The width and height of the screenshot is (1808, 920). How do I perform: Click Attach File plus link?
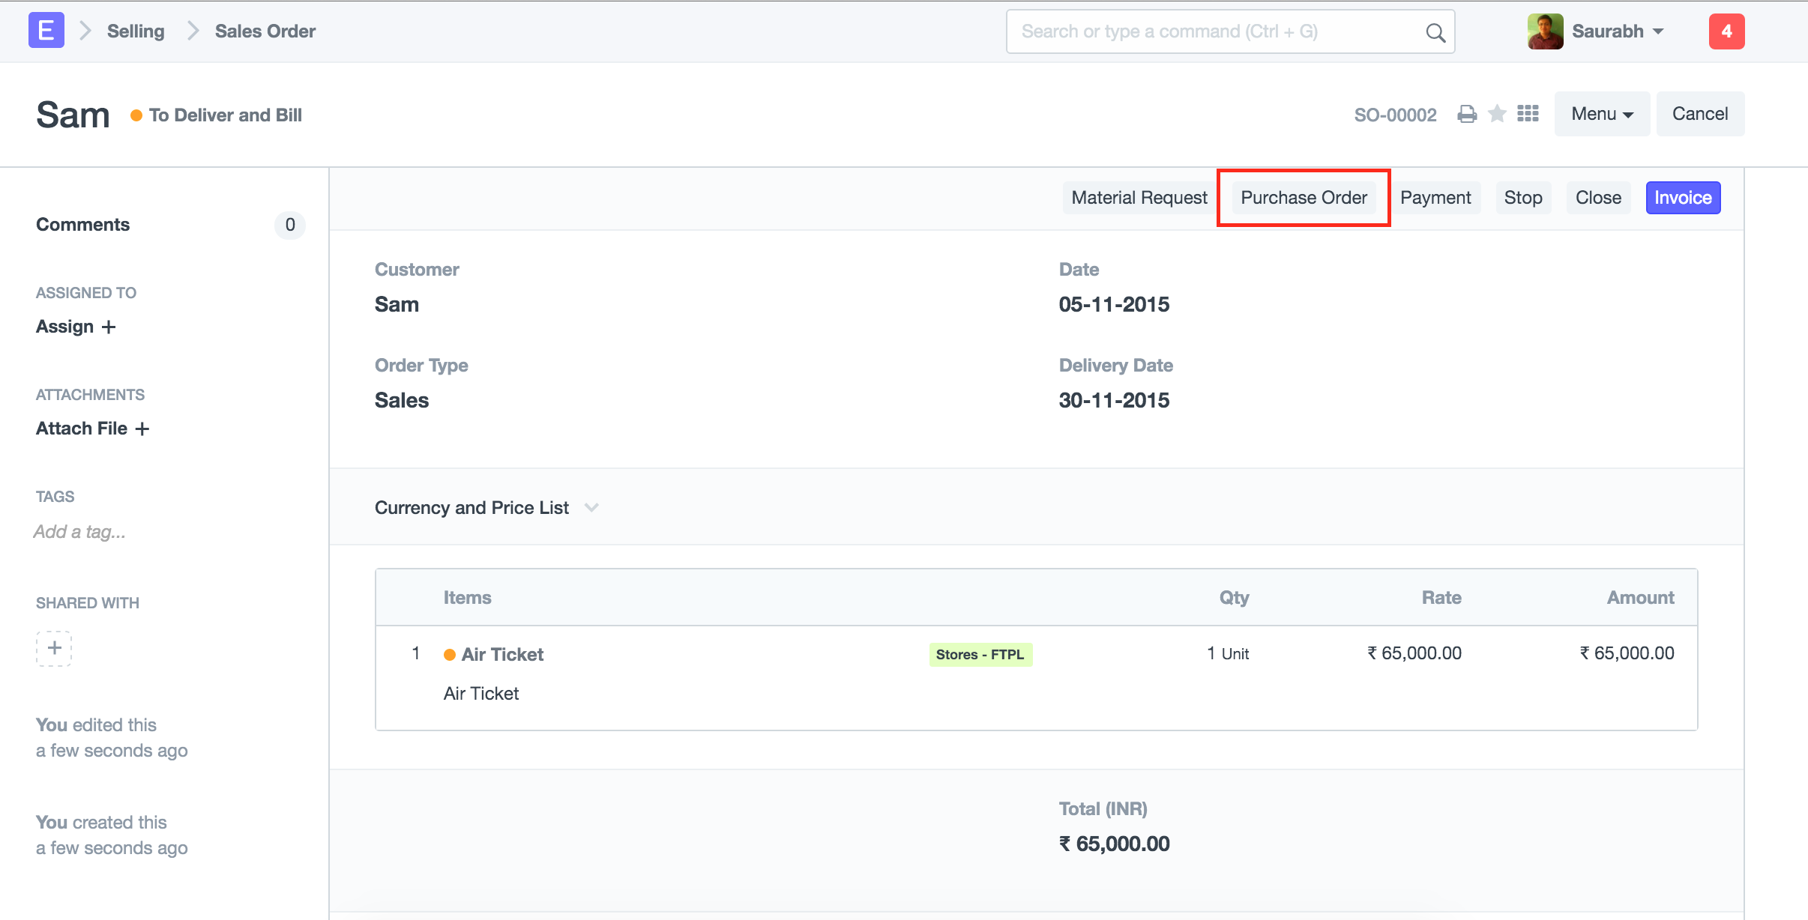coord(92,429)
